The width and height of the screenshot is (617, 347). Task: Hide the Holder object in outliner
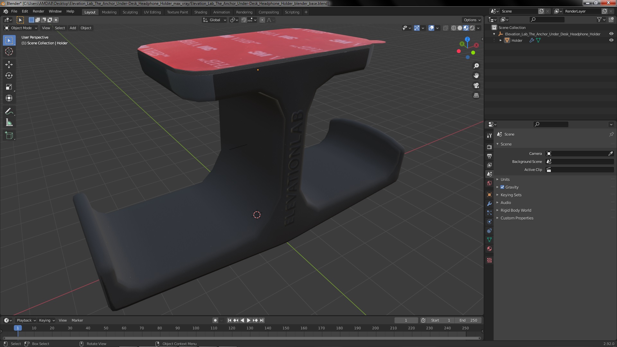611,40
